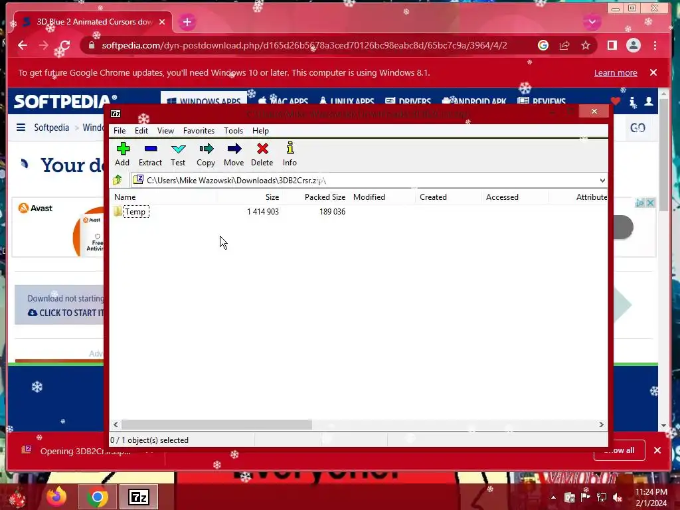Viewport: 680px width, 510px height.
Task: Click the Opening 3DB2Crsr.zip download item
Action: (84, 451)
